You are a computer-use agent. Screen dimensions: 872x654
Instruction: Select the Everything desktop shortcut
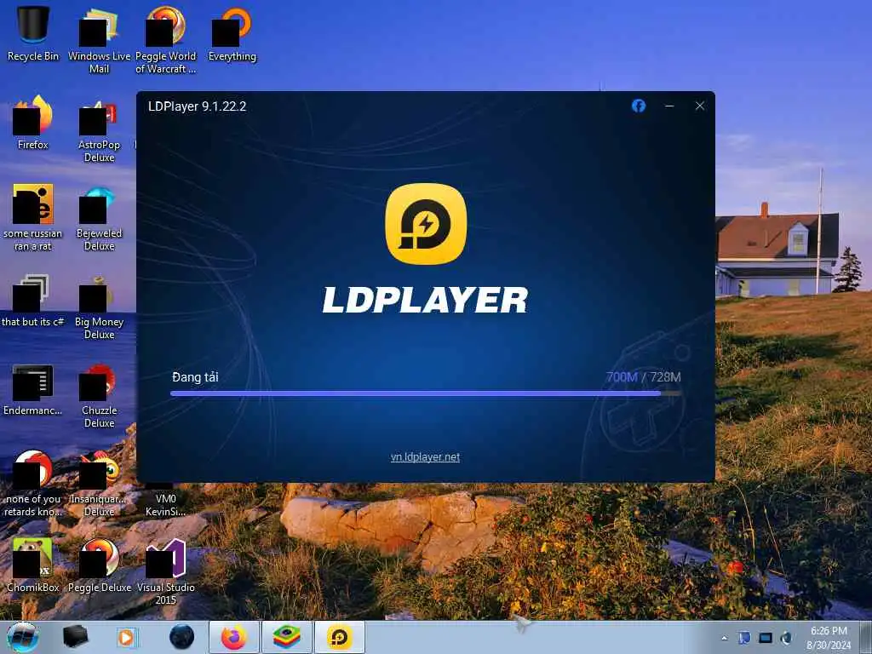232,34
